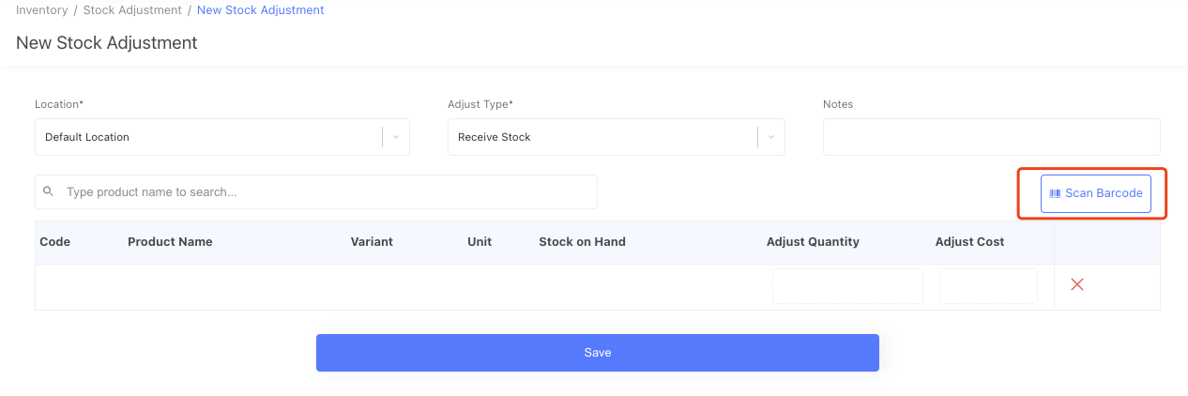Navigate to Stock Adjustment breadcrumb
Image resolution: width=1188 pixels, height=396 pixels.
coord(132,10)
